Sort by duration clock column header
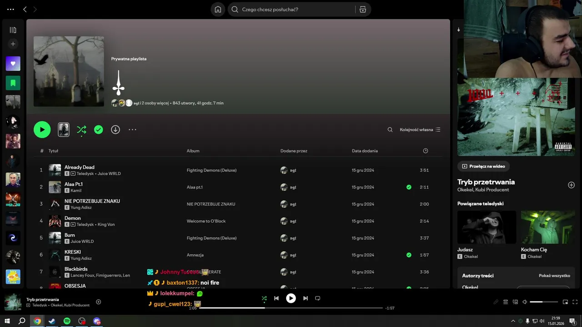Screen dimensions: 582x327 426,151
